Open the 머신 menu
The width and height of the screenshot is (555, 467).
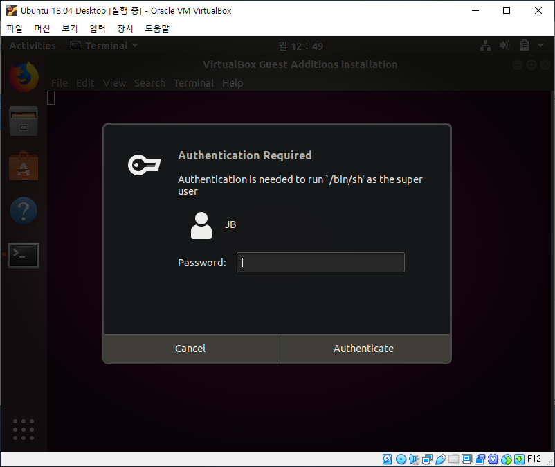(42, 28)
